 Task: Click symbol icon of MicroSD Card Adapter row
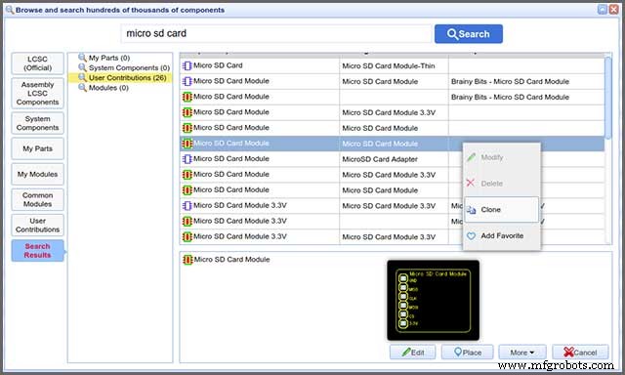click(187, 159)
